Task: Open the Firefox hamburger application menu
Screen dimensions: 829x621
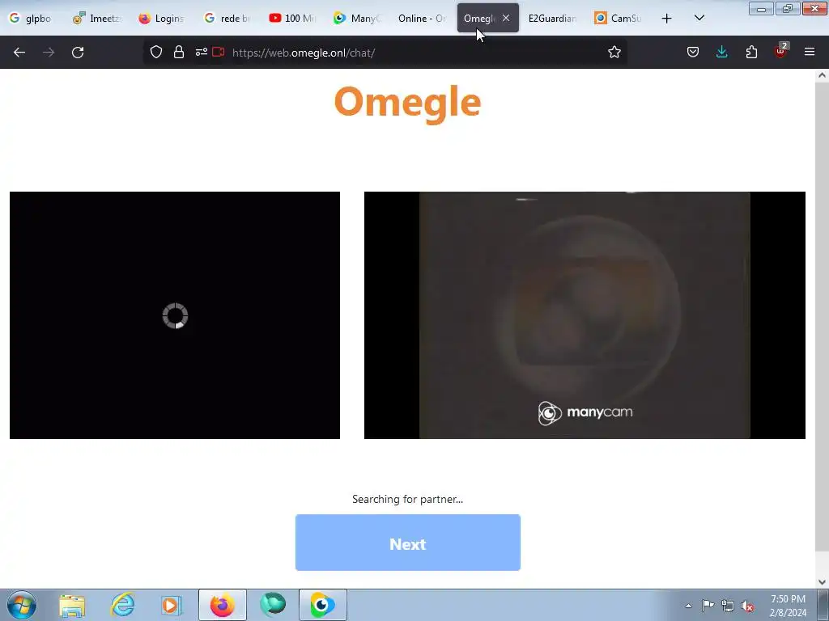Action: (x=810, y=52)
